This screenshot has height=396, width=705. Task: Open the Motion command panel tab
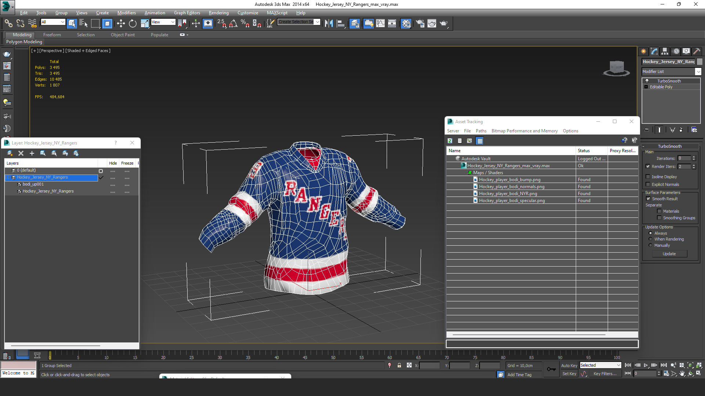676,51
